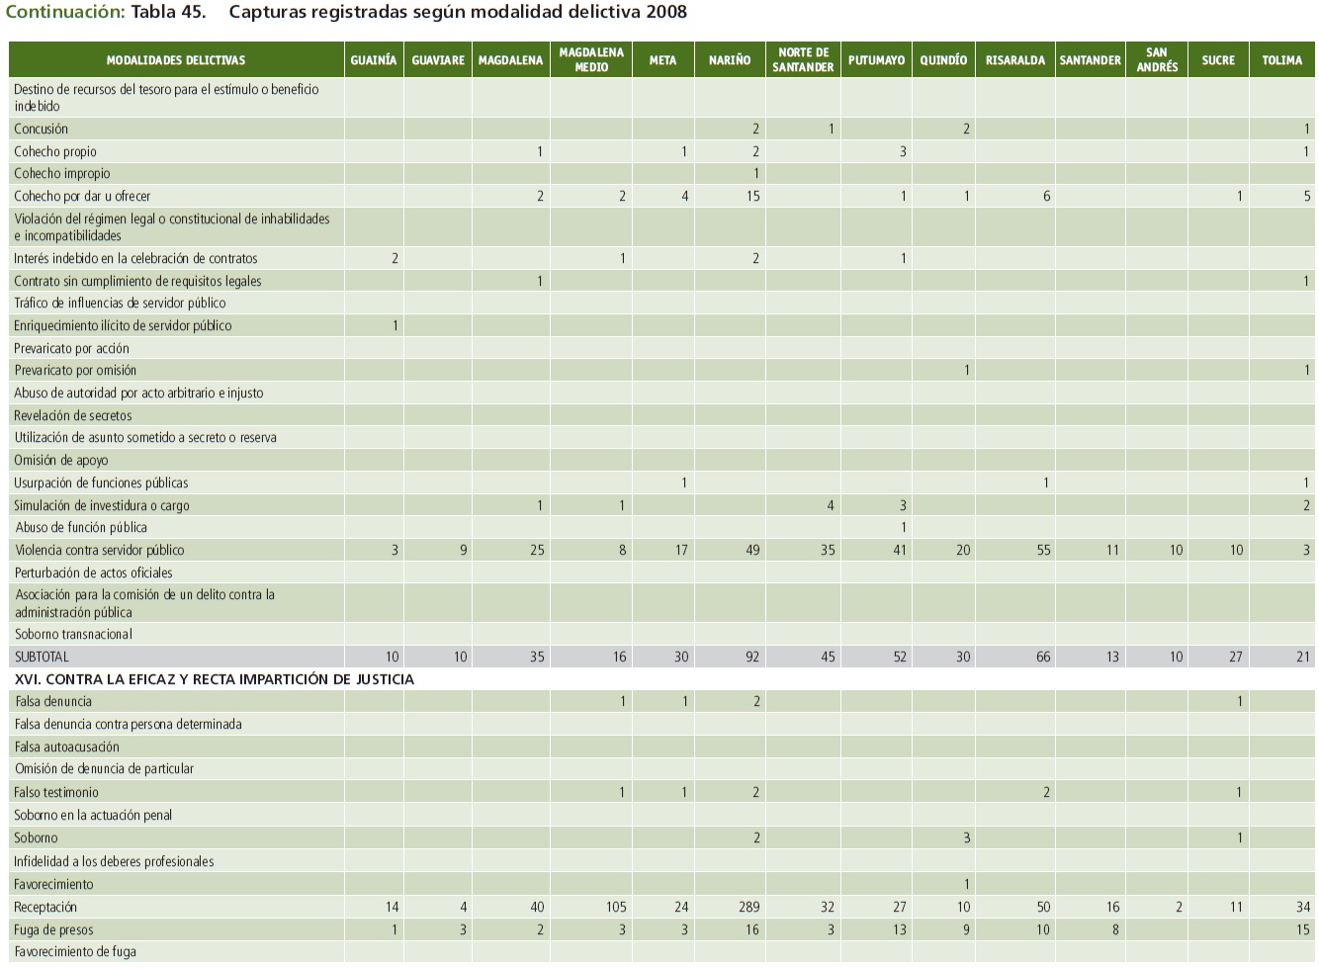
Task: Select the GUAINÍA column header
Action: pyautogui.click(x=374, y=60)
